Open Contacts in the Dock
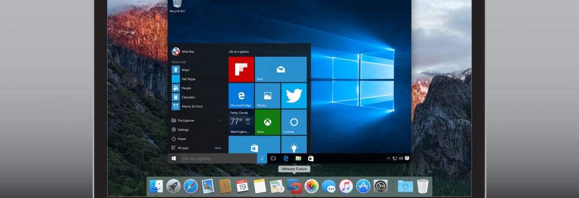Viewport: 579px width, 198px height. point(225,186)
